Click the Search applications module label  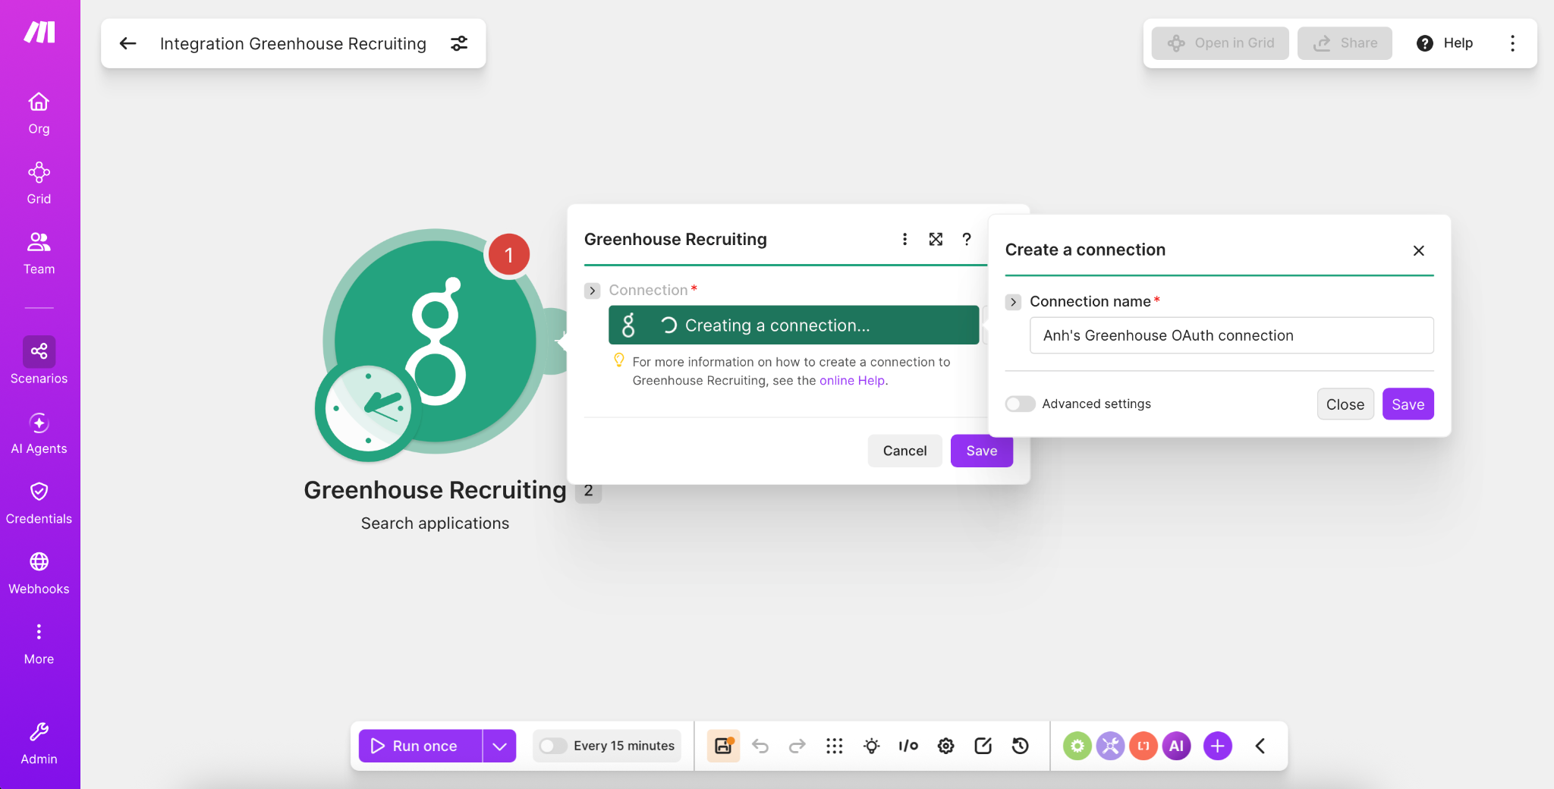coord(435,523)
